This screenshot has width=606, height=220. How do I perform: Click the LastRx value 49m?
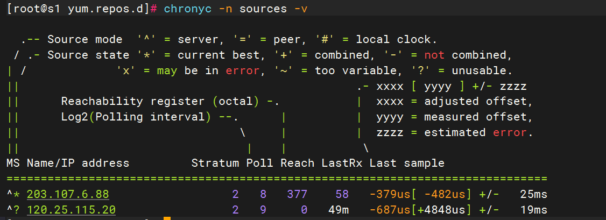(x=338, y=210)
